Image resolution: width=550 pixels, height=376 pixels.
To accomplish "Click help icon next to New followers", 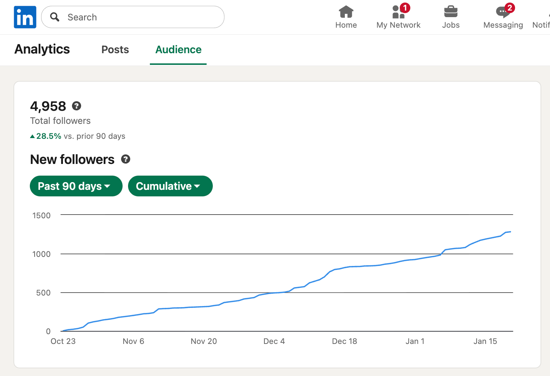I will (x=125, y=159).
